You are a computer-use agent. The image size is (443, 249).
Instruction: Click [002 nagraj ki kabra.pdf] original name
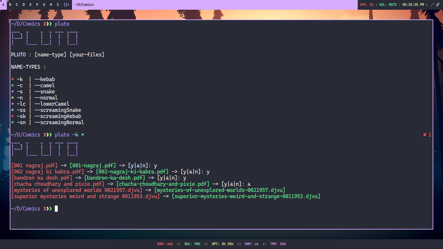(47, 172)
